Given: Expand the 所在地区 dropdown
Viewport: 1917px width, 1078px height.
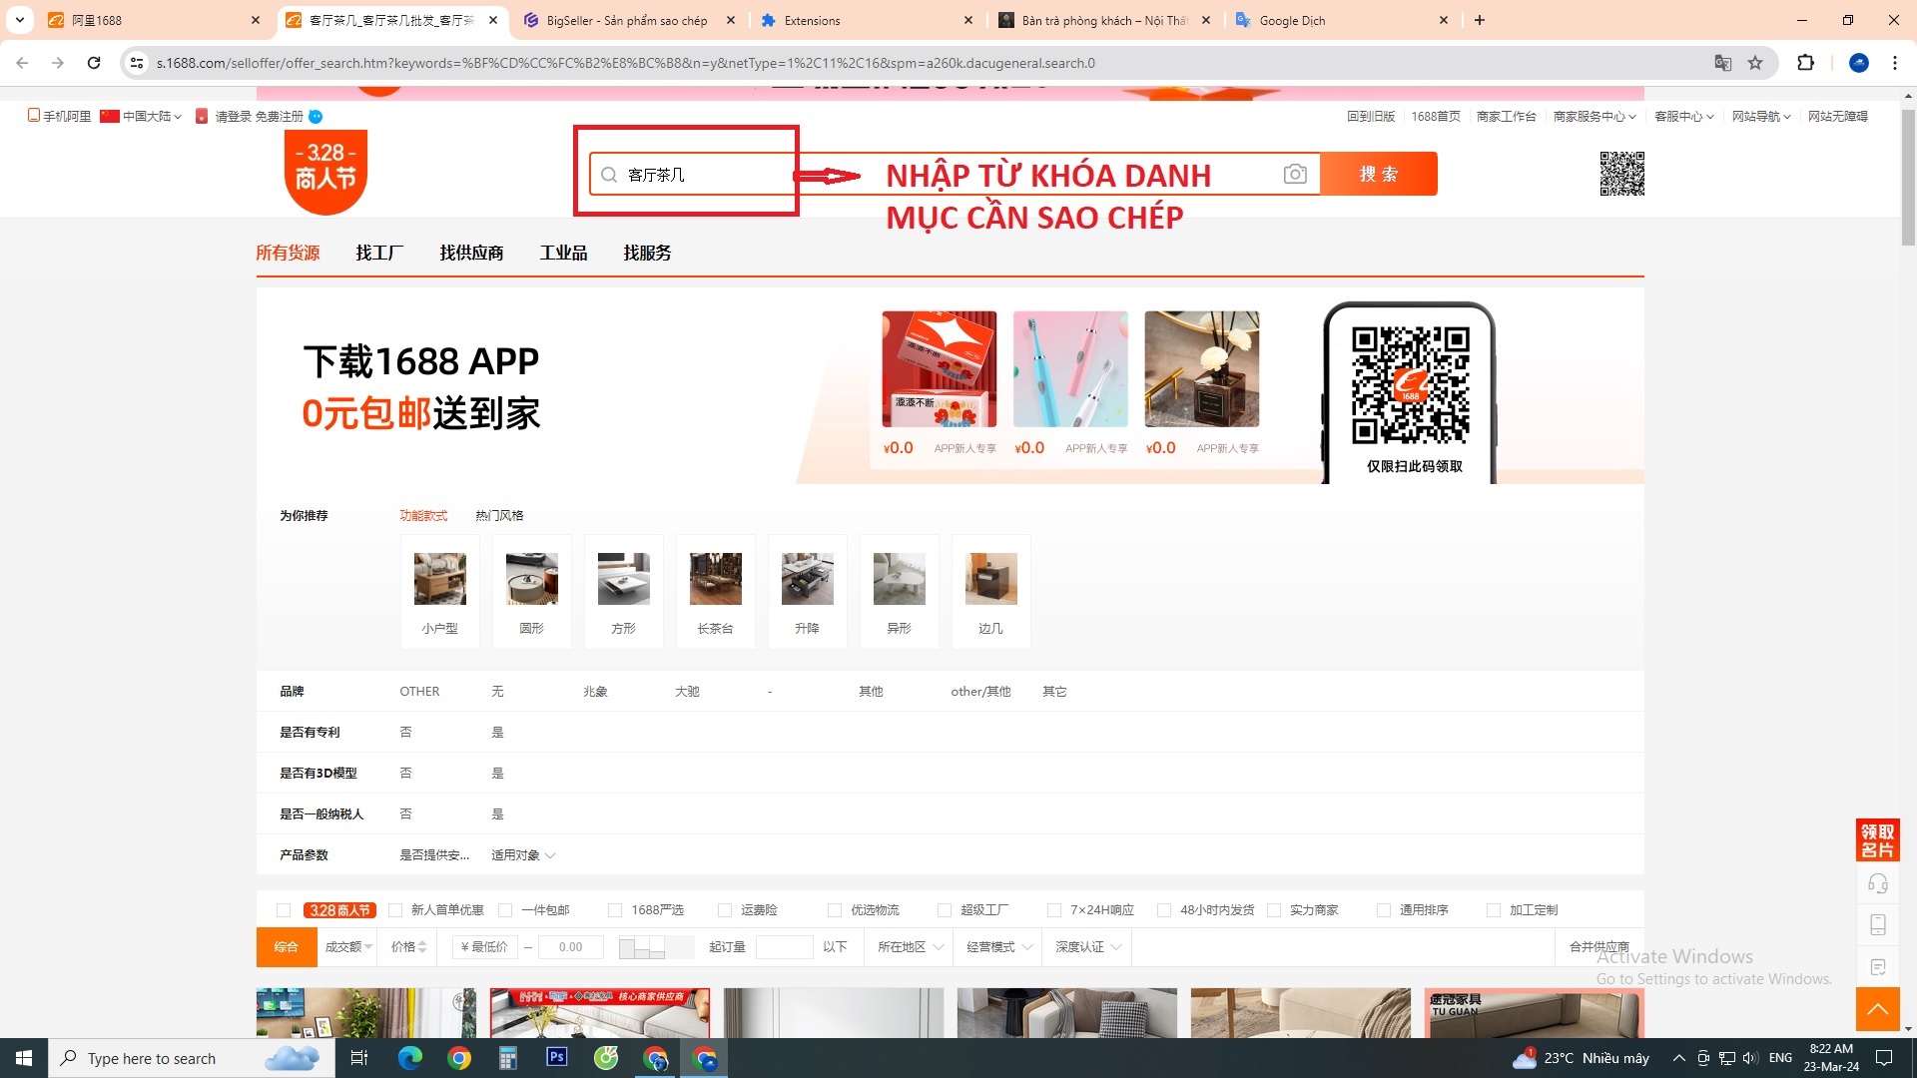Looking at the screenshot, I should pos(910,947).
